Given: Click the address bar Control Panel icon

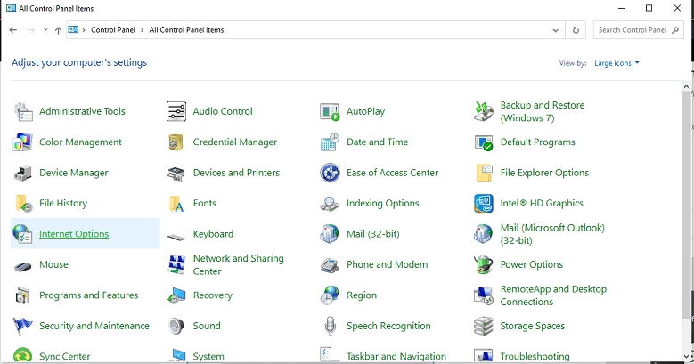Looking at the screenshot, I should [x=73, y=29].
